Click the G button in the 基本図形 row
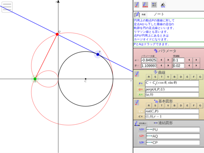 click(200, 106)
